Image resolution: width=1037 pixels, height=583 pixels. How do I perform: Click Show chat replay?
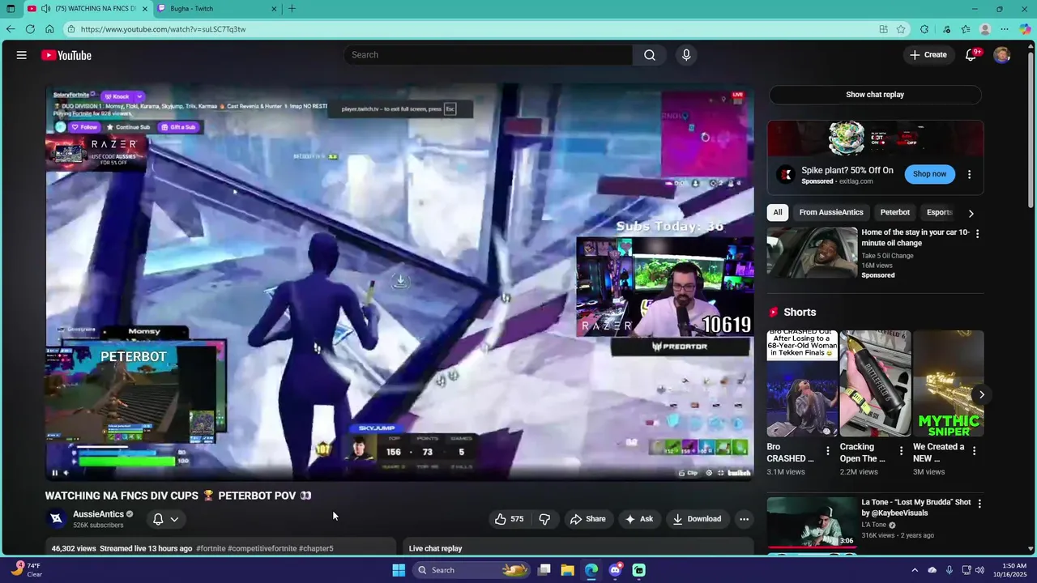click(875, 95)
